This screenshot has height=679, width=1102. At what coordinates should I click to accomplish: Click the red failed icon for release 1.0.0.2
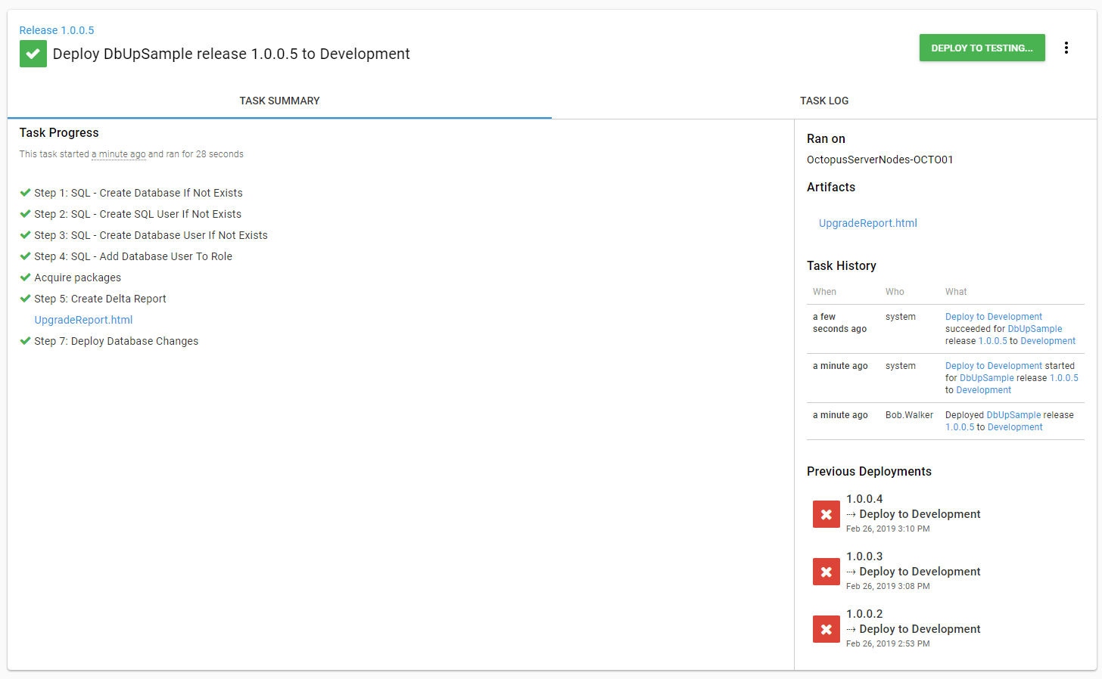pos(826,629)
